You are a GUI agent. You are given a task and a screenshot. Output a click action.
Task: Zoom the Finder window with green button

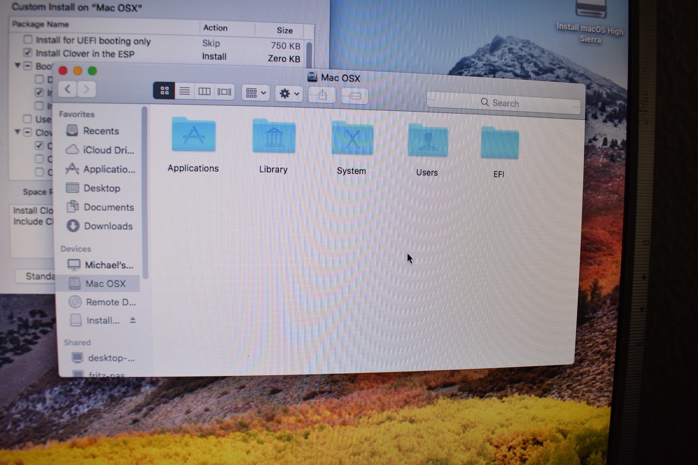click(92, 71)
